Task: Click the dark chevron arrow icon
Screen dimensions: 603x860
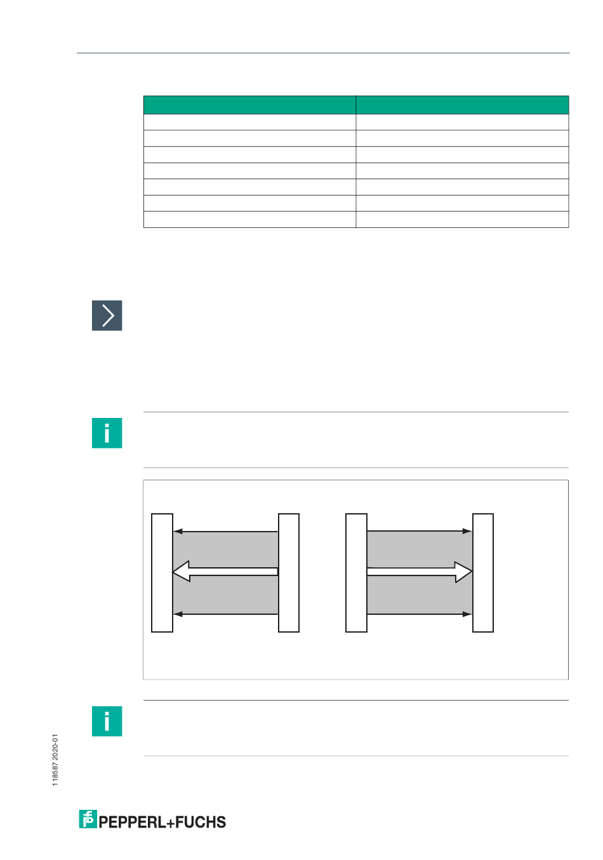Action: click(x=107, y=316)
